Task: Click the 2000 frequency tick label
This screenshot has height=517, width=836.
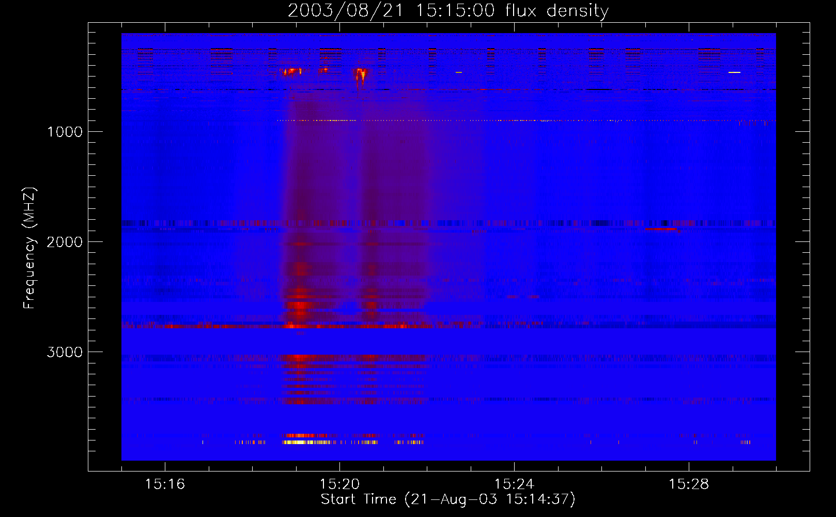Action: click(65, 242)
